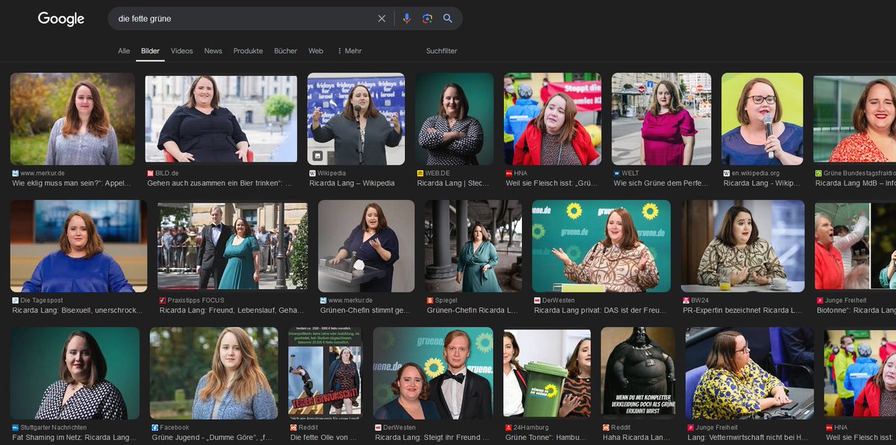Open the Produkte tab

click(x=248, y=51)
